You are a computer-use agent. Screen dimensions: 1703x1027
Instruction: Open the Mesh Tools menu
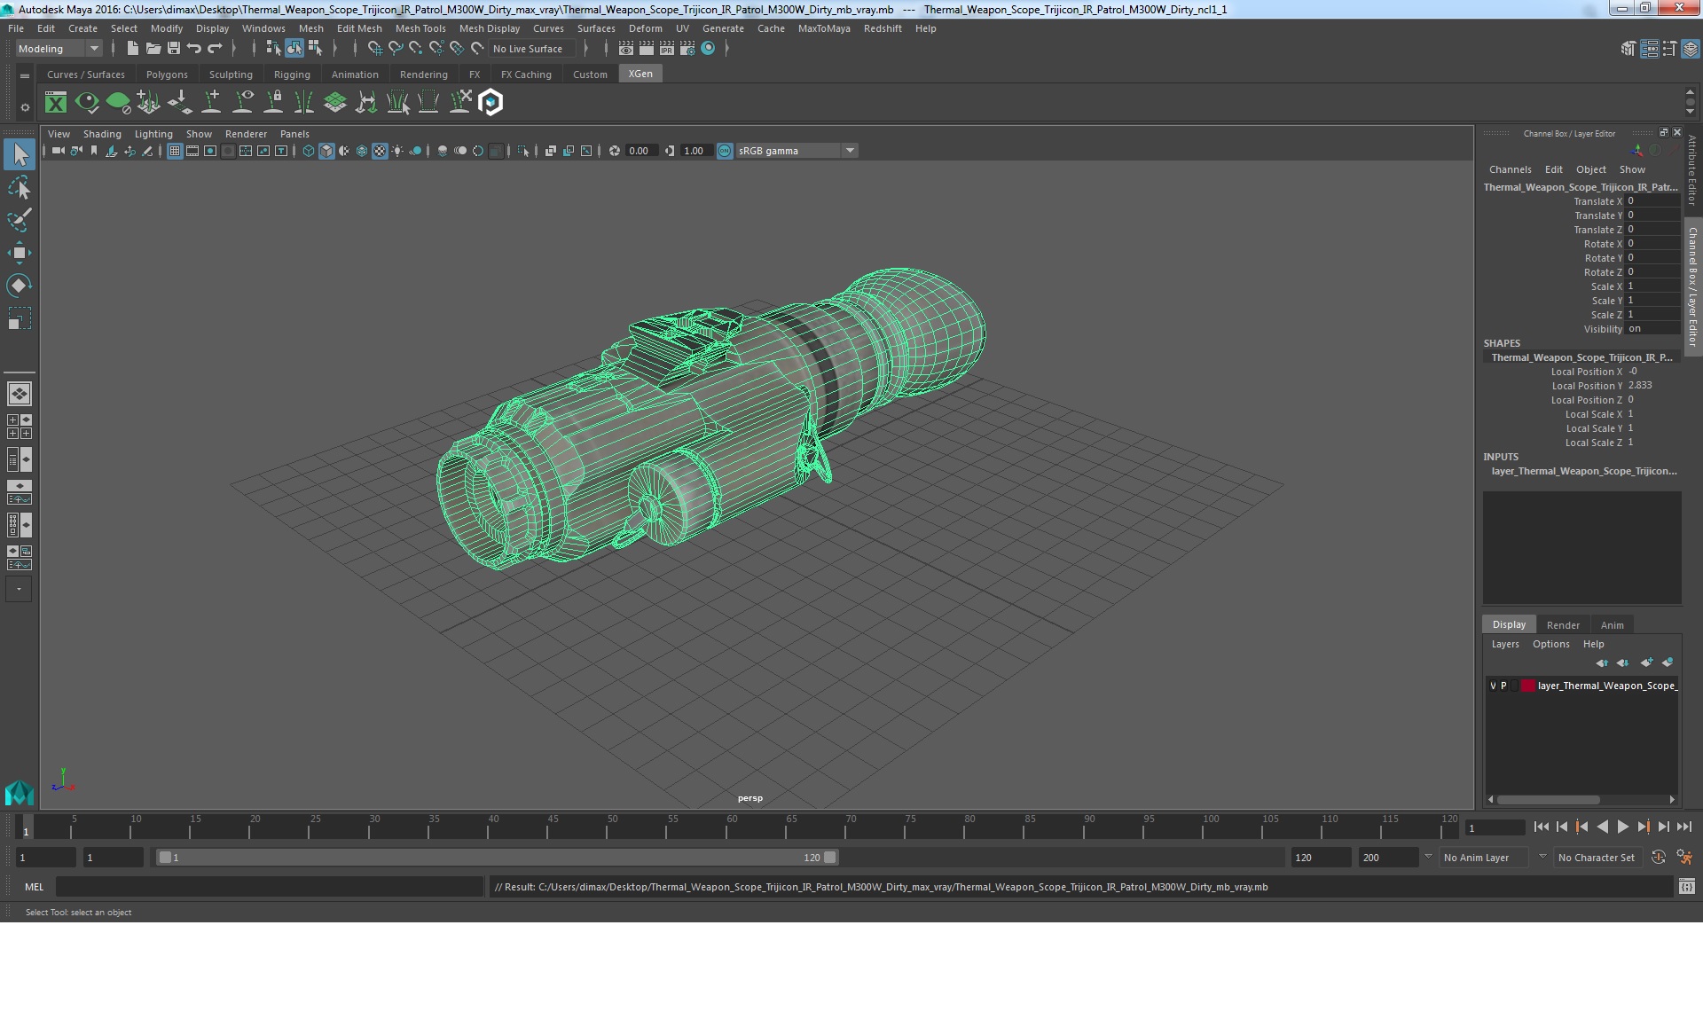[x=420, y=28]
